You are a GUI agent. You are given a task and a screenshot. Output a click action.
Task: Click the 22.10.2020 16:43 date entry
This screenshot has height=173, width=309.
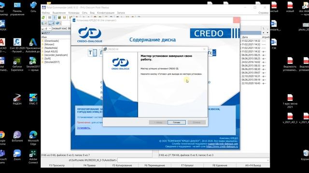[x=251, y=83]
